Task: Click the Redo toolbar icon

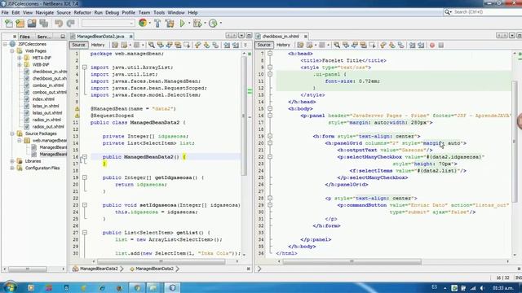Action: (71, 24)
